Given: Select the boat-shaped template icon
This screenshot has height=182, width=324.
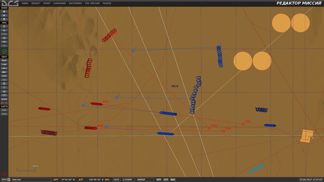Looking at the screenshot, I should point(4,91).
